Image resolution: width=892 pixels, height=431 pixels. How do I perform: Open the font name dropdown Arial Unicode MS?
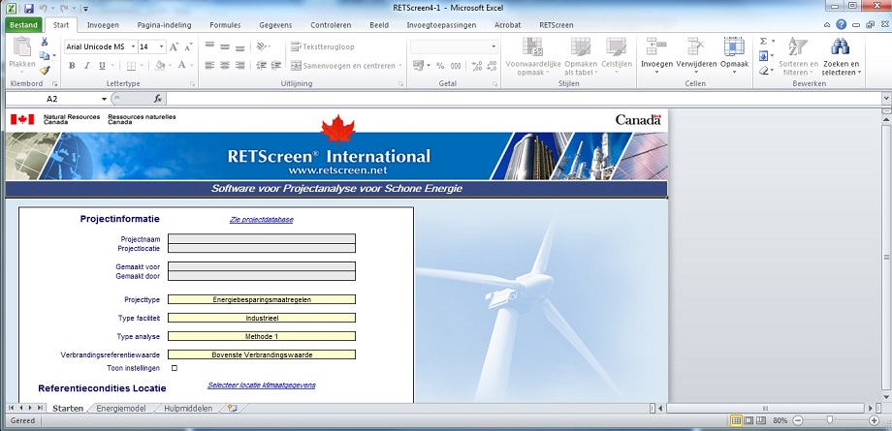click(x=133, y=46)
